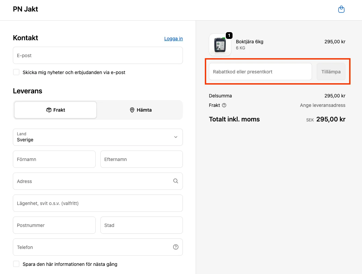Select the Frakt delivery tab

click(55, 110)
